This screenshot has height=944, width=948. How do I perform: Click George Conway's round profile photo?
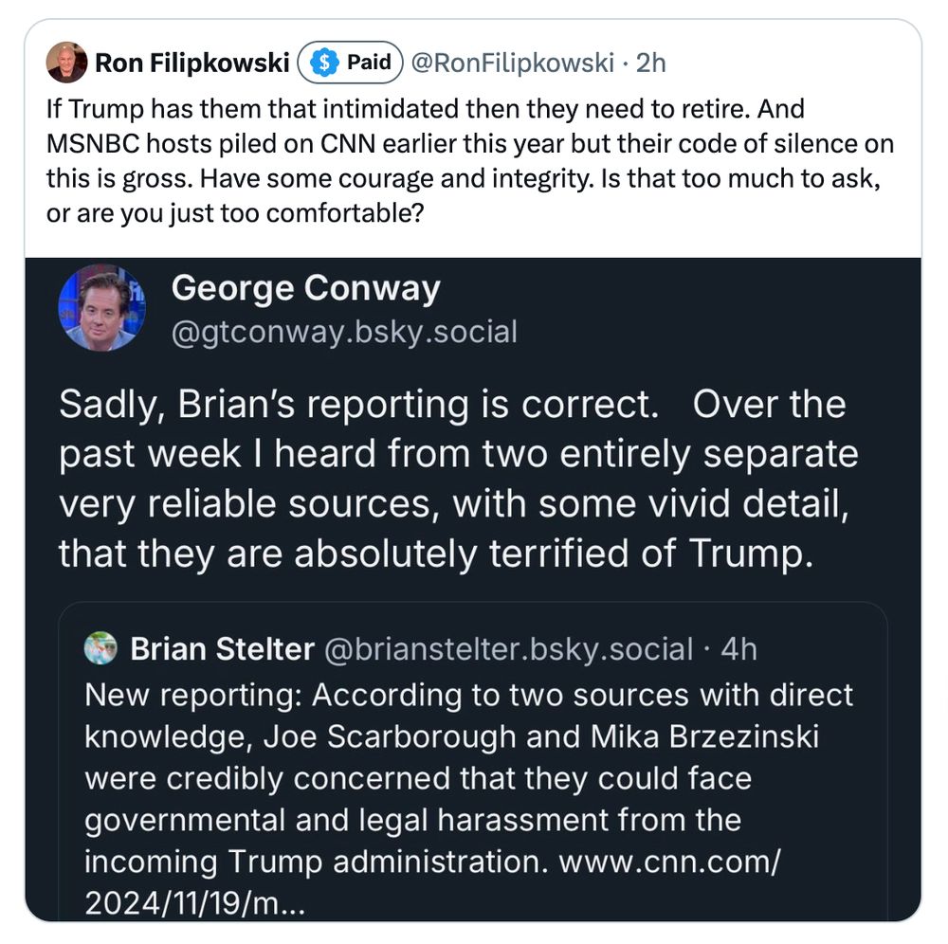[101, 307]
